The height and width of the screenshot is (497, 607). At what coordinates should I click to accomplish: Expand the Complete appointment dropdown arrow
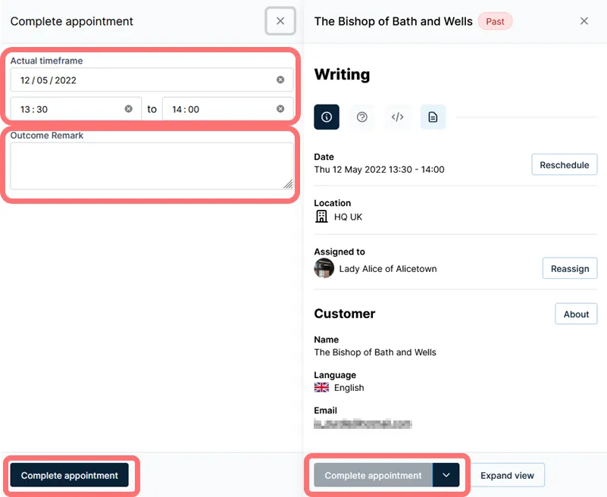click(x=446, y=475)
